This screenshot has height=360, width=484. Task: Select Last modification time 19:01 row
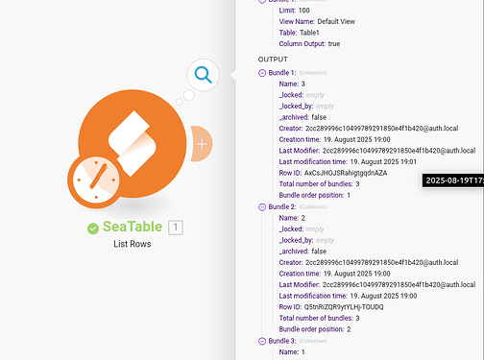pyautogui.click(x=348, y=162)
